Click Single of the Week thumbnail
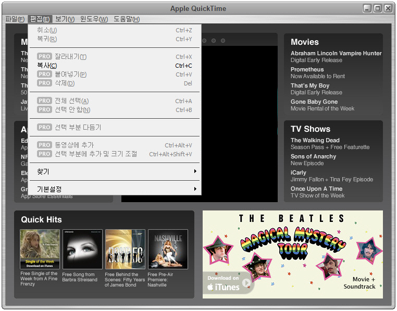The height and width of the screenshot is (311, 397). click(x=40, y=249)
